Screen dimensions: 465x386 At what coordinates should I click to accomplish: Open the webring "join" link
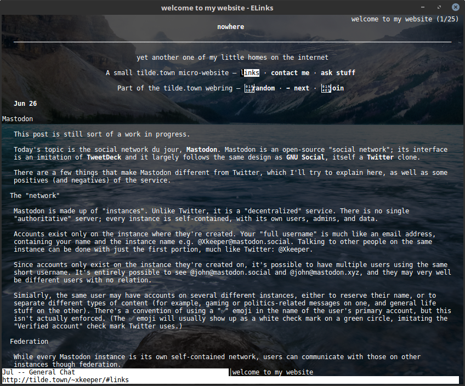click(x=338, y=88)
